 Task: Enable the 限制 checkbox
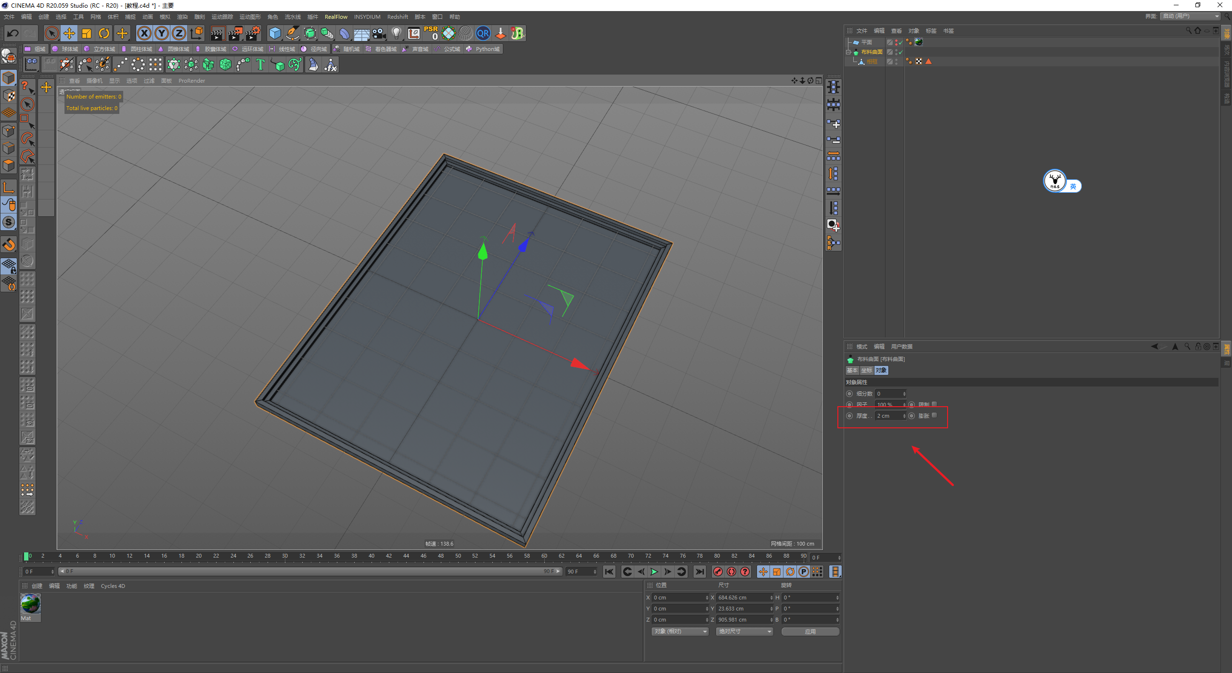click(x=934, y=404)
